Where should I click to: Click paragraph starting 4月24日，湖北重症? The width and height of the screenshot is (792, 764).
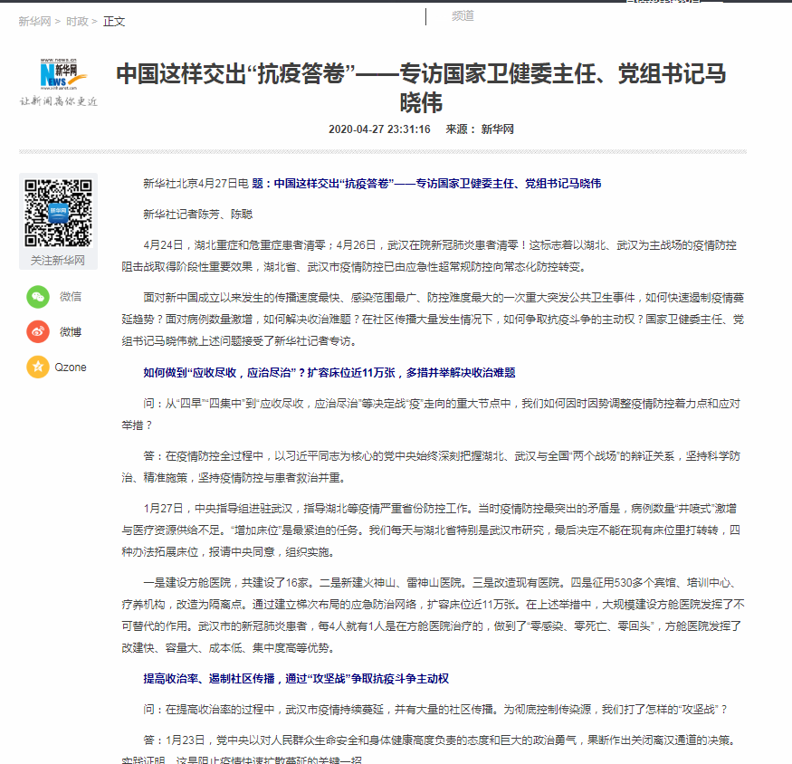point(429,255)
